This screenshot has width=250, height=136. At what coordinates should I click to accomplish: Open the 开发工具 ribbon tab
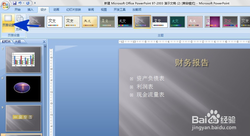click(119, 10)
